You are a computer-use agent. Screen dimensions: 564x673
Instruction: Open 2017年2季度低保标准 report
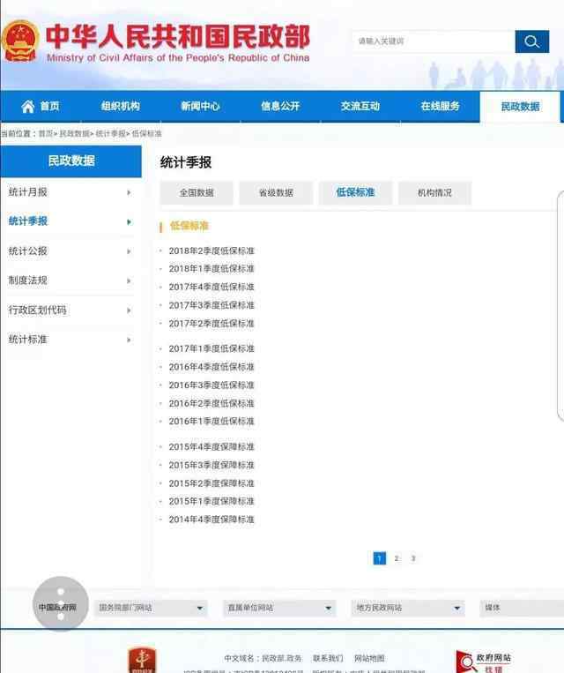coord(211,324)
